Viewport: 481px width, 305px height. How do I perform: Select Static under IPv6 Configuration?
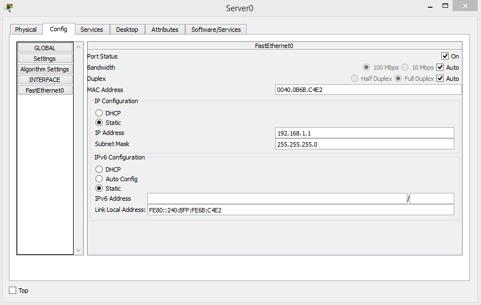point(99,188)
